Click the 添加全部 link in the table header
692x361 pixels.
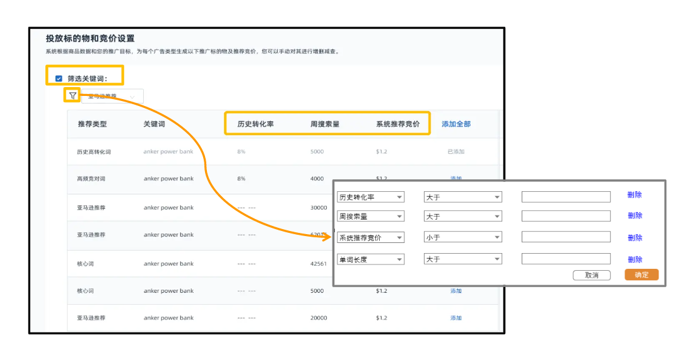[x=455, y=124]
